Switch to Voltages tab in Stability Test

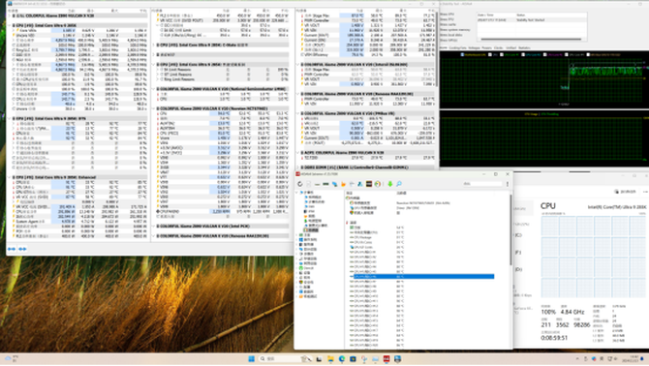click(474, 48)
